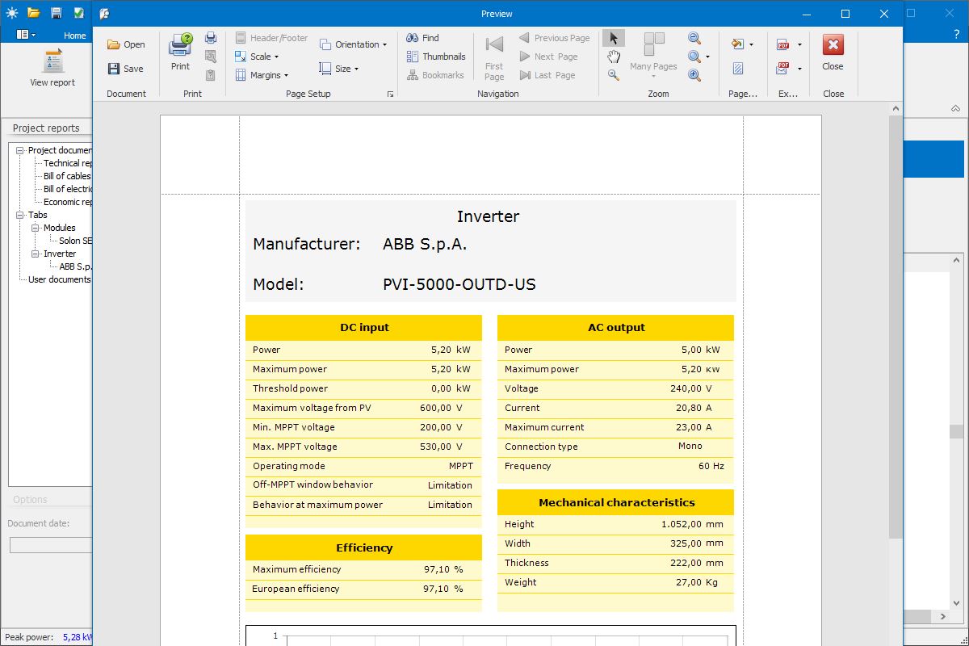Minimize the Preview window
969x646 pixels.
(x=807, y=14)
